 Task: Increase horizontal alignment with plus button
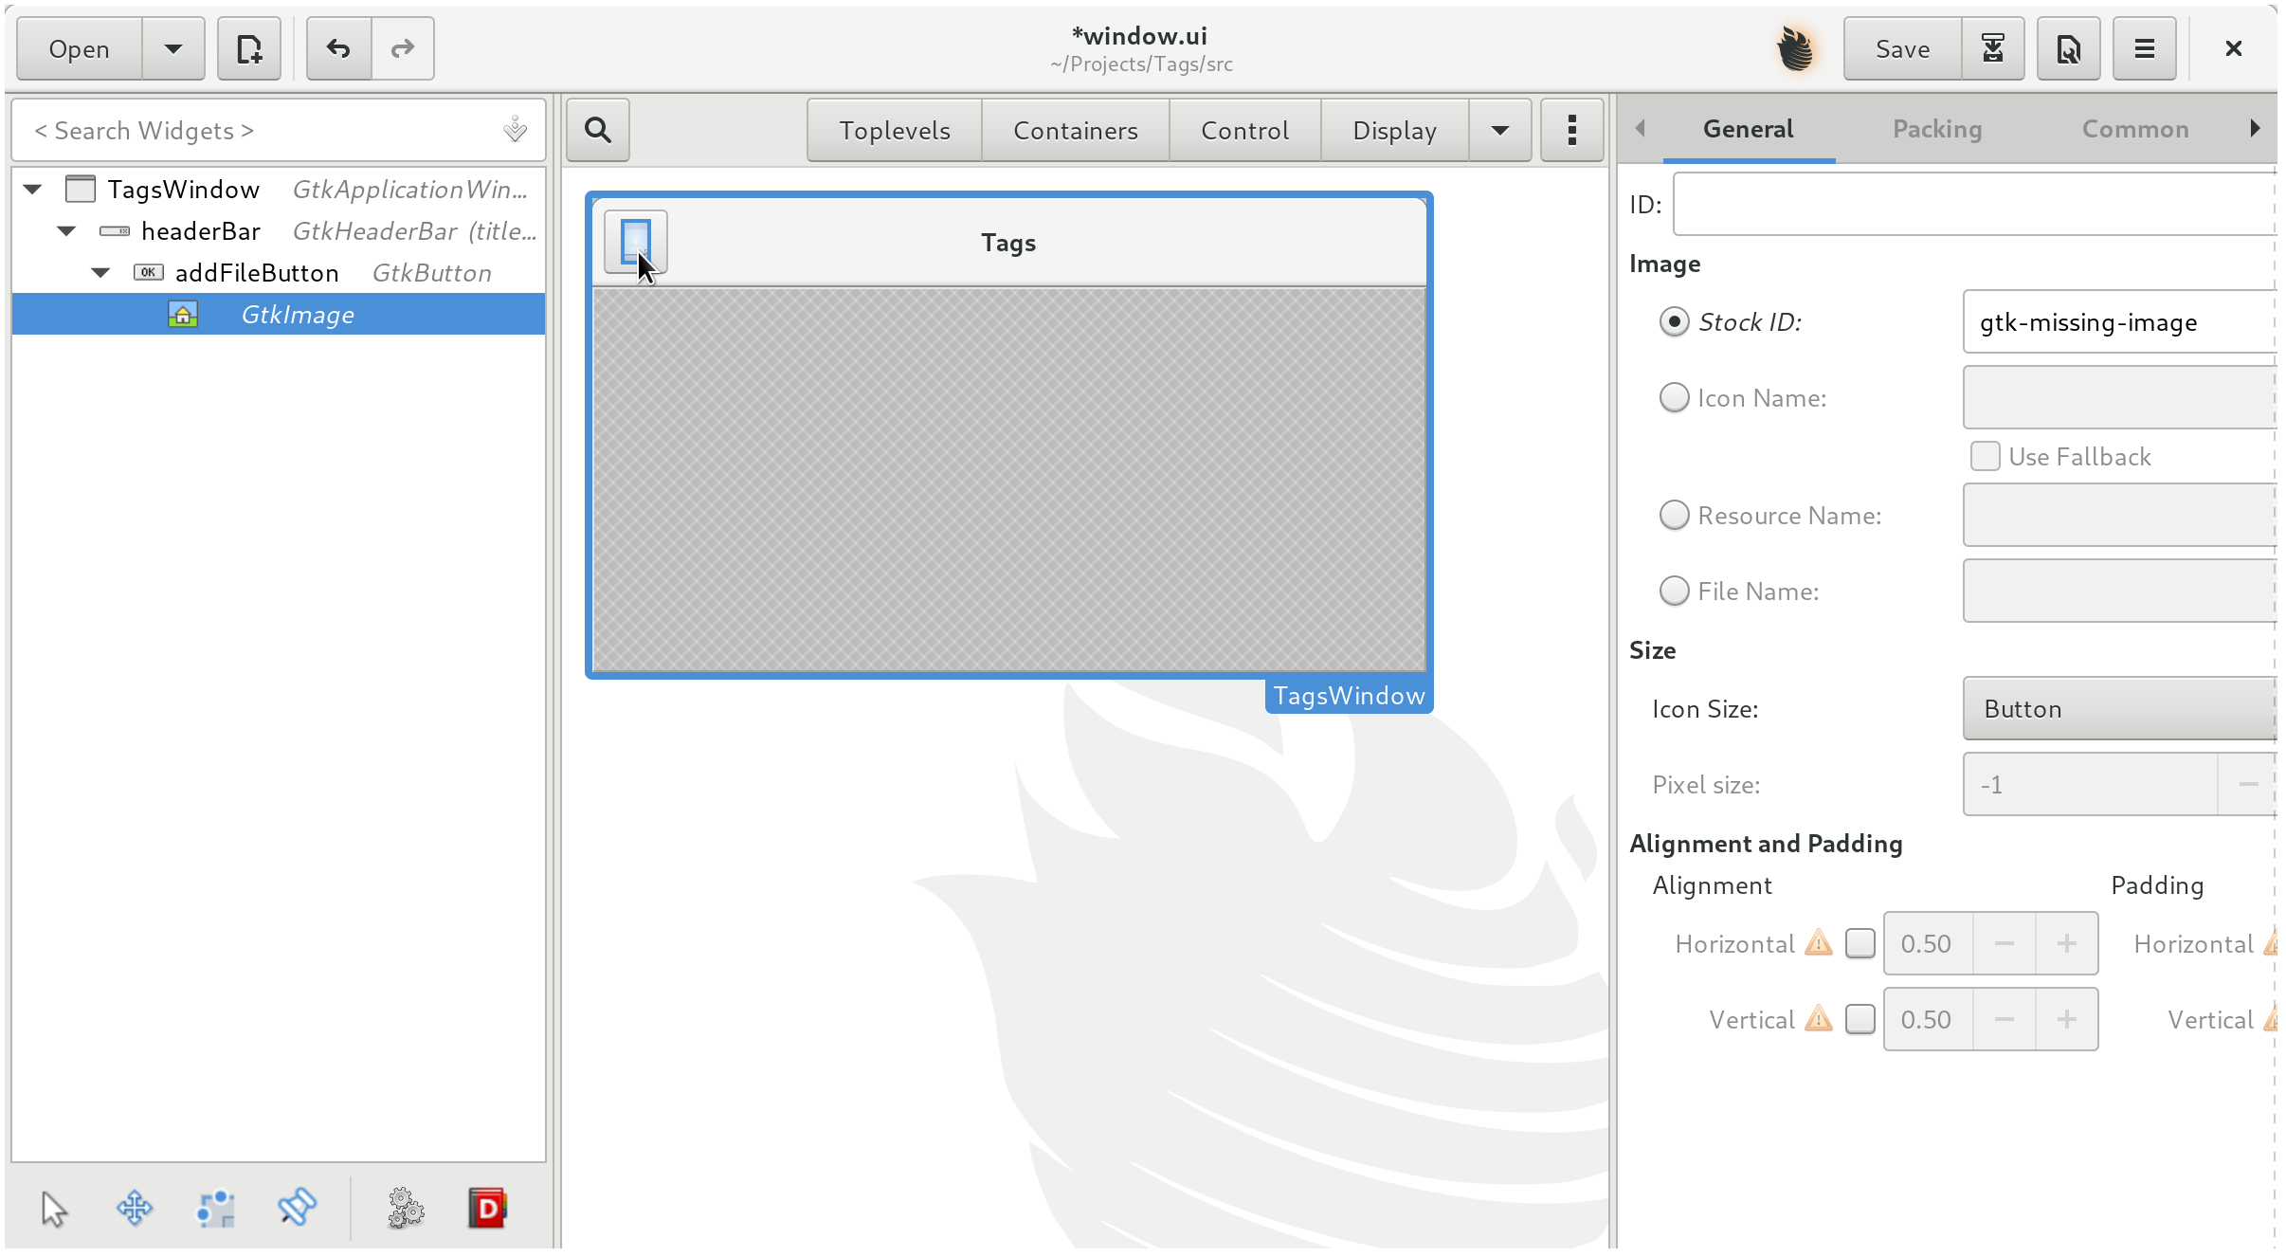coord(2067,943)
